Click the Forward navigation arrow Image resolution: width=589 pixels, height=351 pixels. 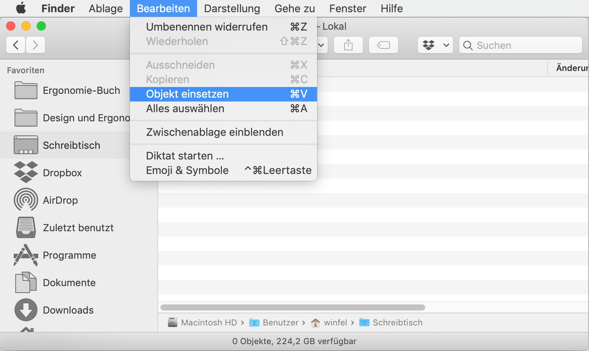36,45
